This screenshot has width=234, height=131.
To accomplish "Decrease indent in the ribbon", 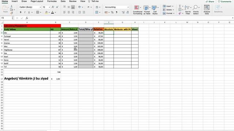I will pyautogui.click(x=80, y=12).
